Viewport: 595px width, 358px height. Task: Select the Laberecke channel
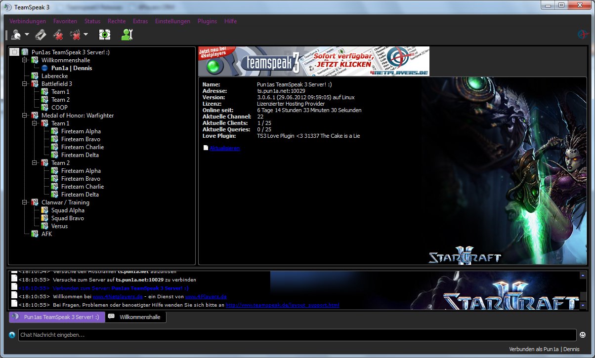click(54, 76)
